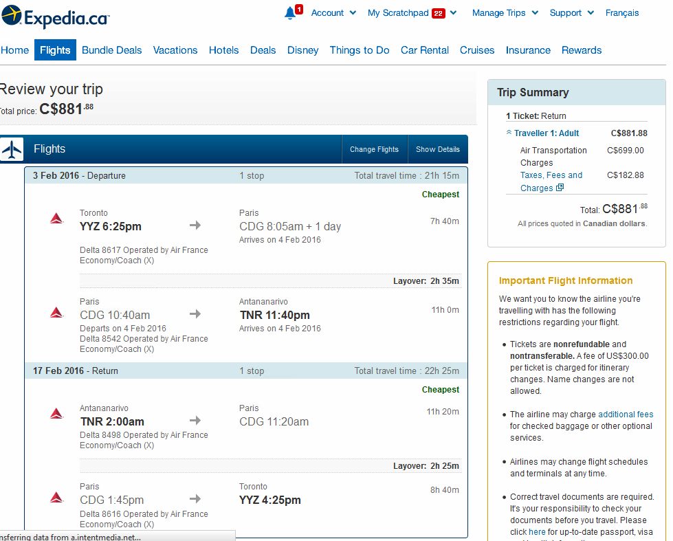673x541 pixels.
Task: Collapse Traveller 1: Adult price breakdown
Action: pyautogui.click(x=542, y=133)
